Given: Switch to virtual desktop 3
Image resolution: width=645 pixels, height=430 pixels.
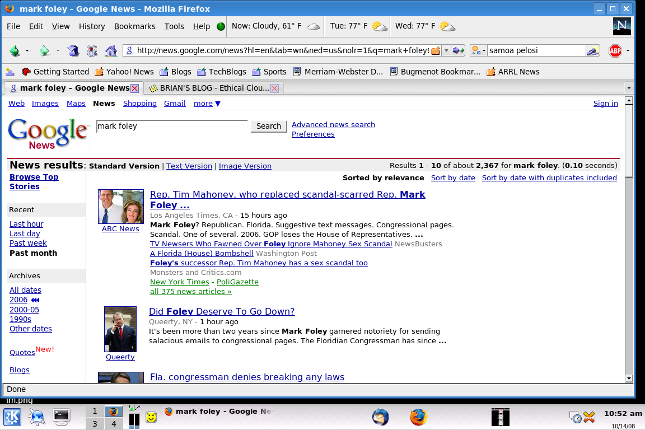Looking at the screenshot, I should 95,424.
